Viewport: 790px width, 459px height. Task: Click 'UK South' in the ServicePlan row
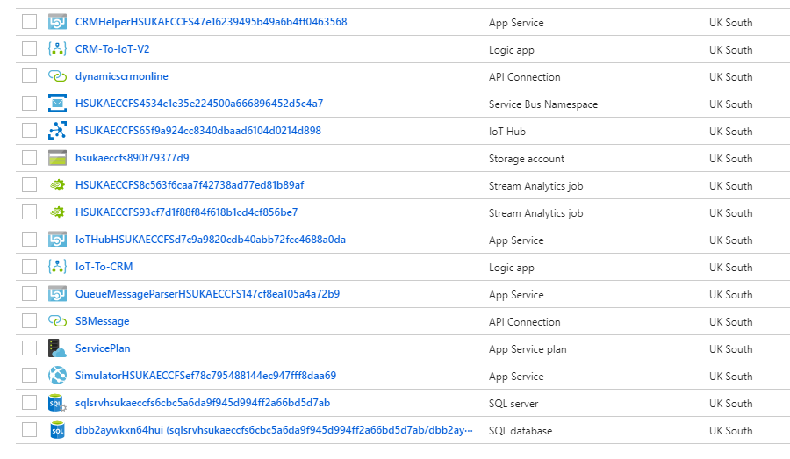tap(731, 349)
